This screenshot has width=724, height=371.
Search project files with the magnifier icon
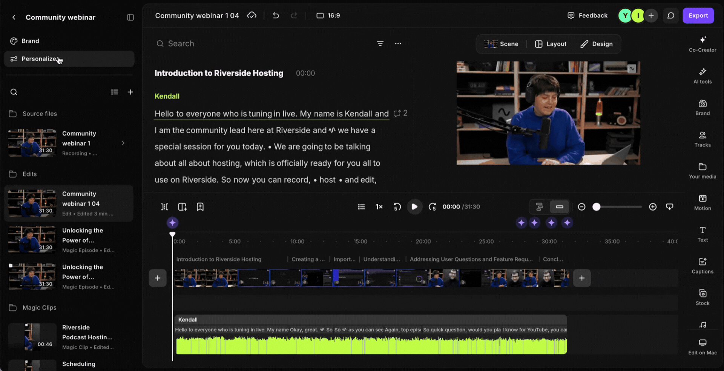pyautogui.click(x=14, y=92)
